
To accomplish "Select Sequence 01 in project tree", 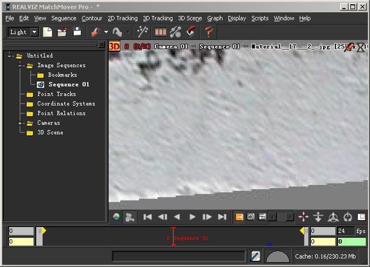I will coord(68,84).
